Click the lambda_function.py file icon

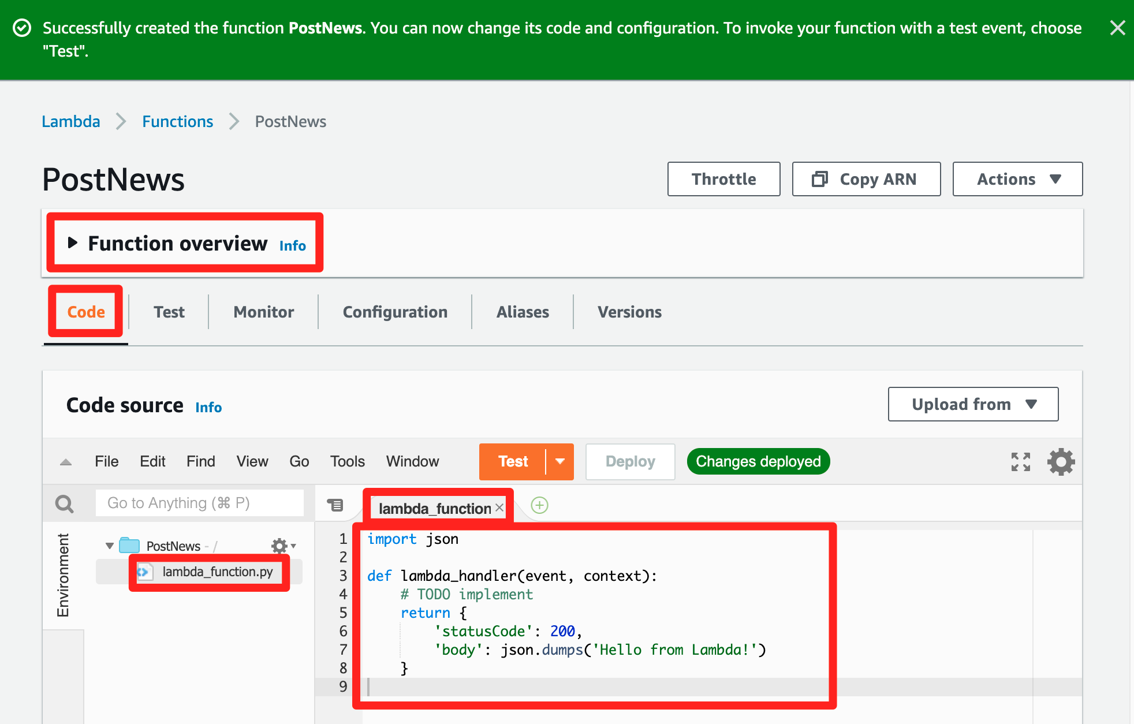[144, 572]
